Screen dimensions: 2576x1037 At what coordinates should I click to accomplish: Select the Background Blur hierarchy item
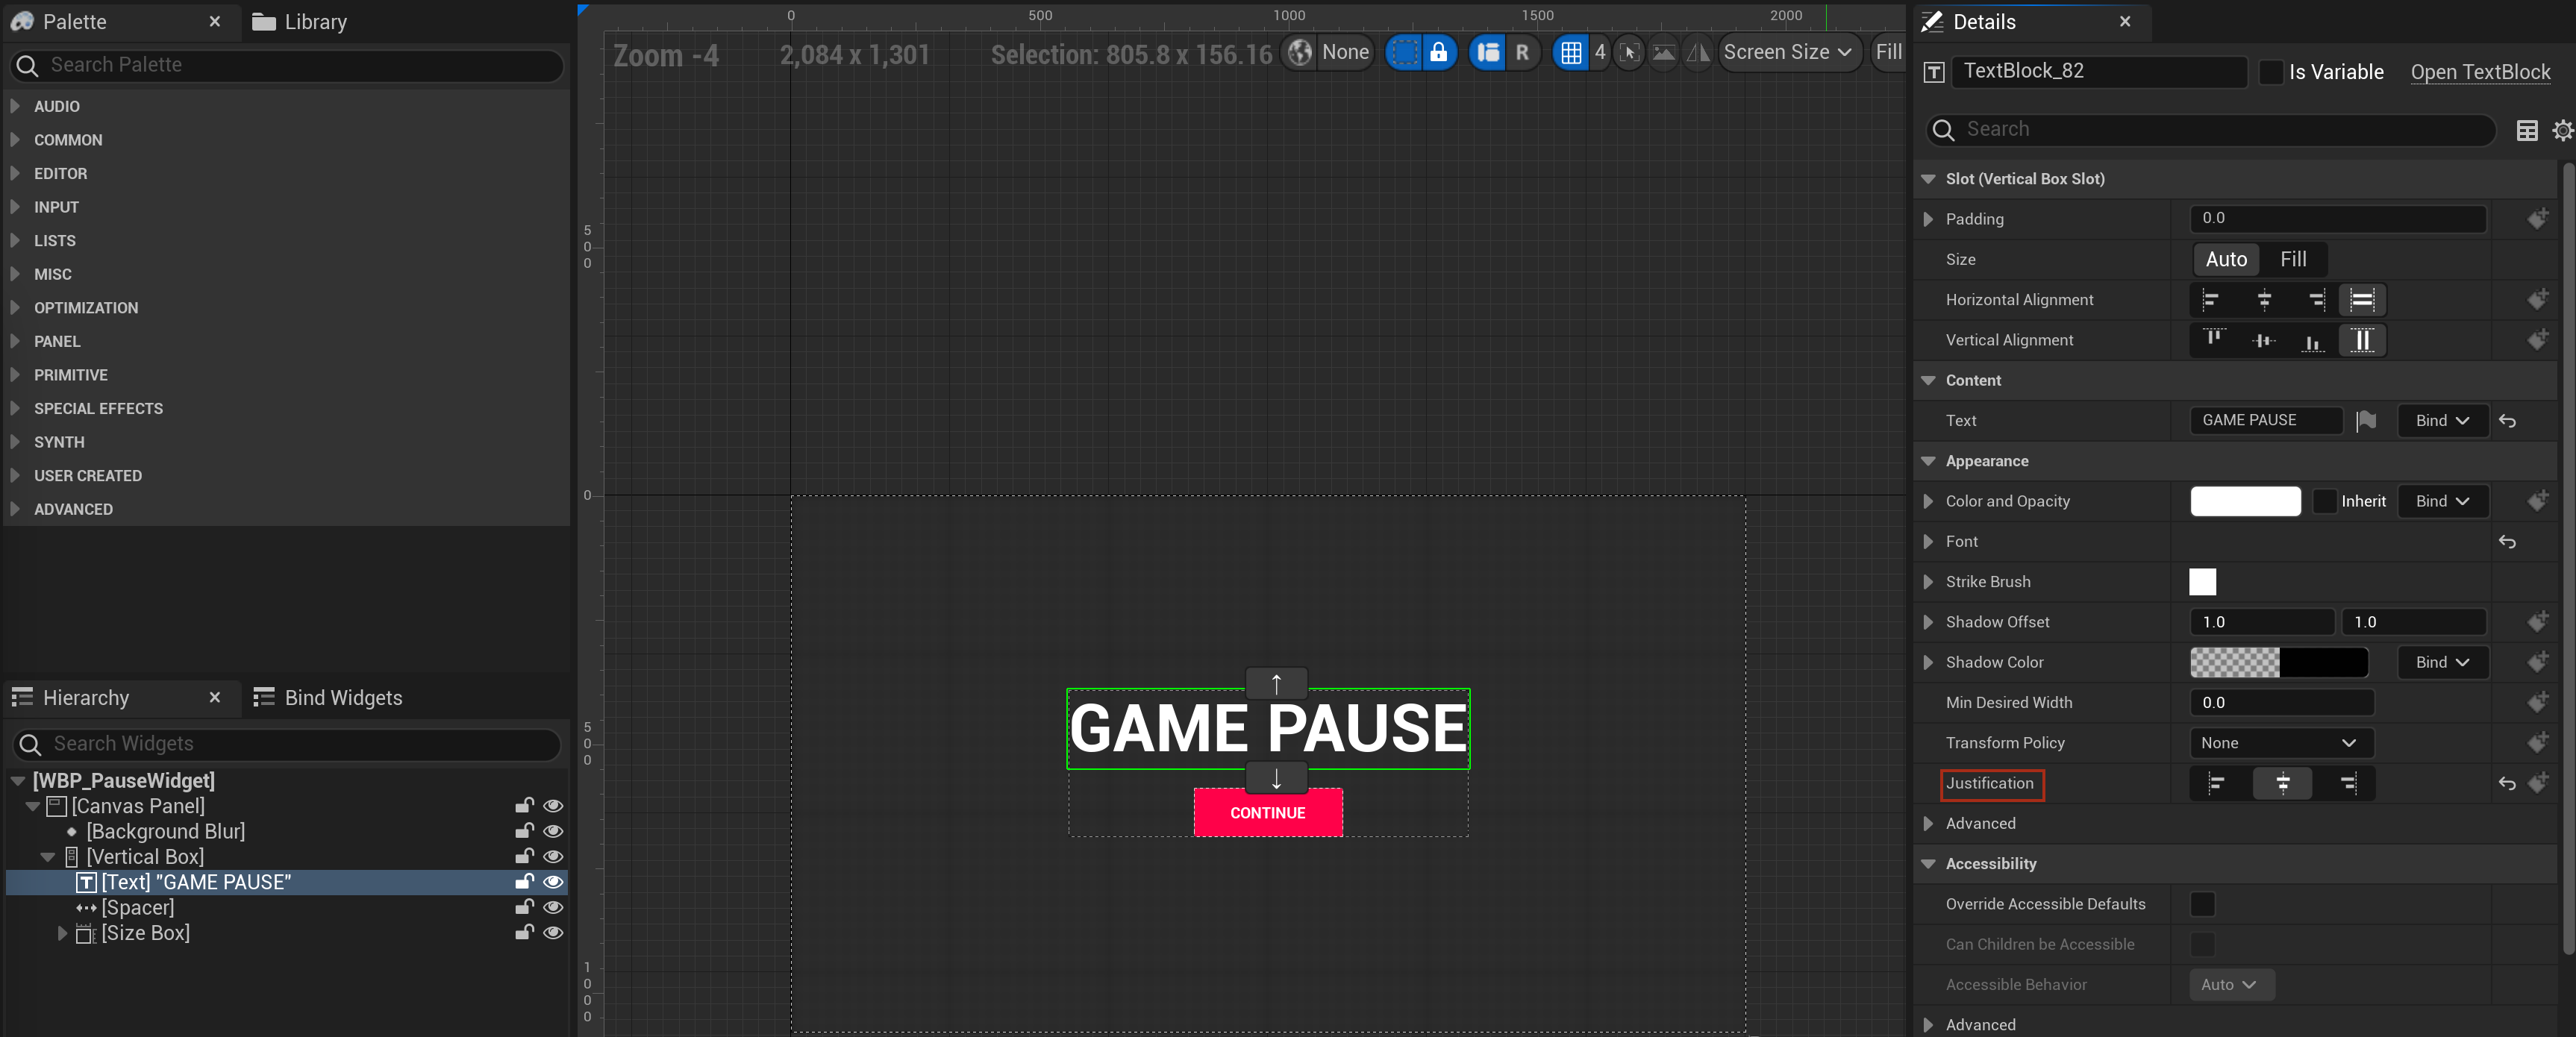click(165, 831)
